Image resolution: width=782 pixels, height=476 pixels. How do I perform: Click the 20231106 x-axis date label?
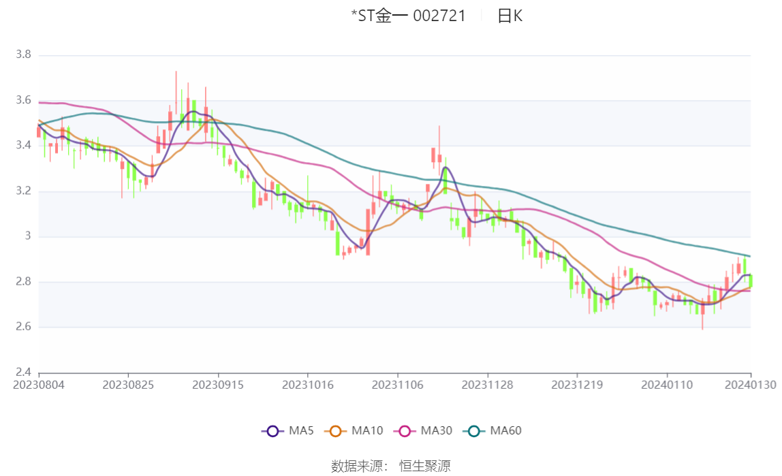coord(398,385)
